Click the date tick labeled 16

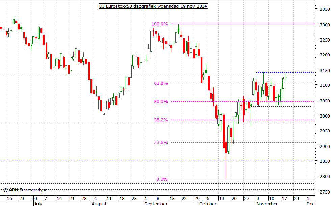(9, 199)
